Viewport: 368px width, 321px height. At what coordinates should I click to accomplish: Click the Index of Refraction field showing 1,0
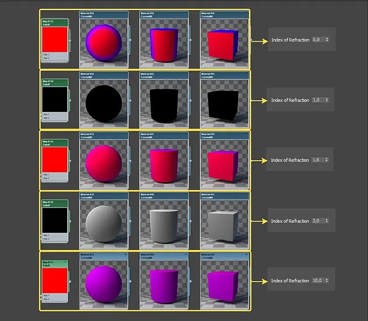[318, 100]
